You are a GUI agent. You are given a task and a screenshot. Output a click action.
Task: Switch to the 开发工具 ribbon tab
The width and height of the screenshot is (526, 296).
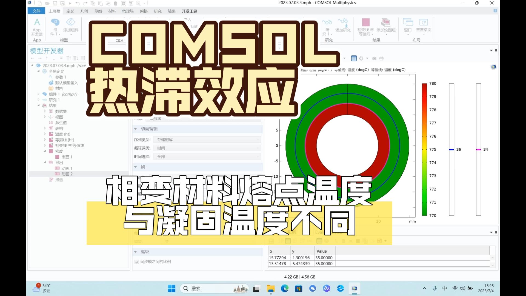(x=189, y=11)
